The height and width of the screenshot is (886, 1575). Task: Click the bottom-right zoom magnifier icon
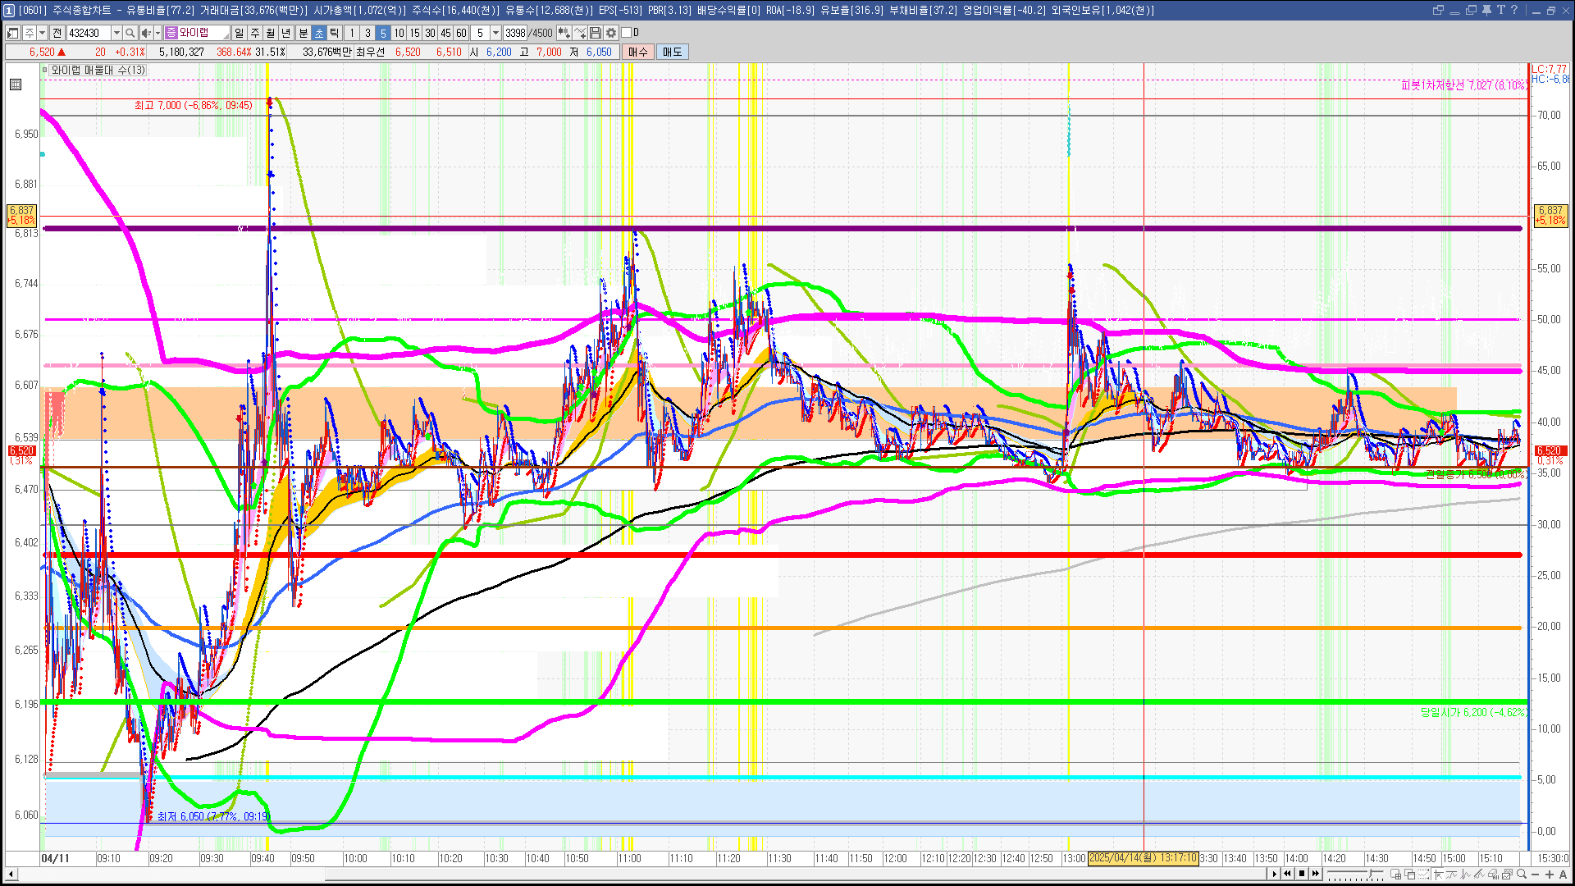(x=1522, y=875)
